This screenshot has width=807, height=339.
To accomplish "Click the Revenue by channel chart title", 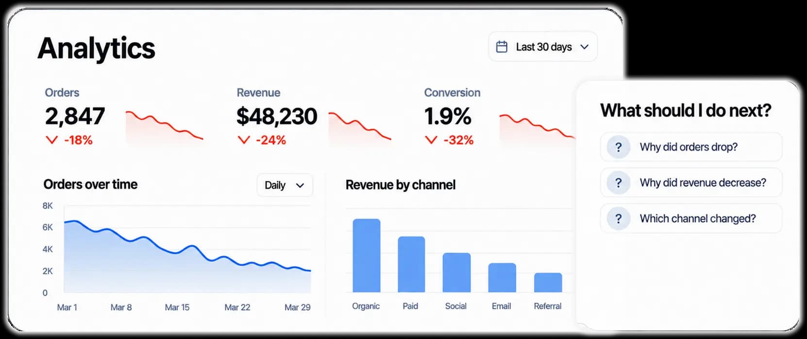I will coord(401,185).
